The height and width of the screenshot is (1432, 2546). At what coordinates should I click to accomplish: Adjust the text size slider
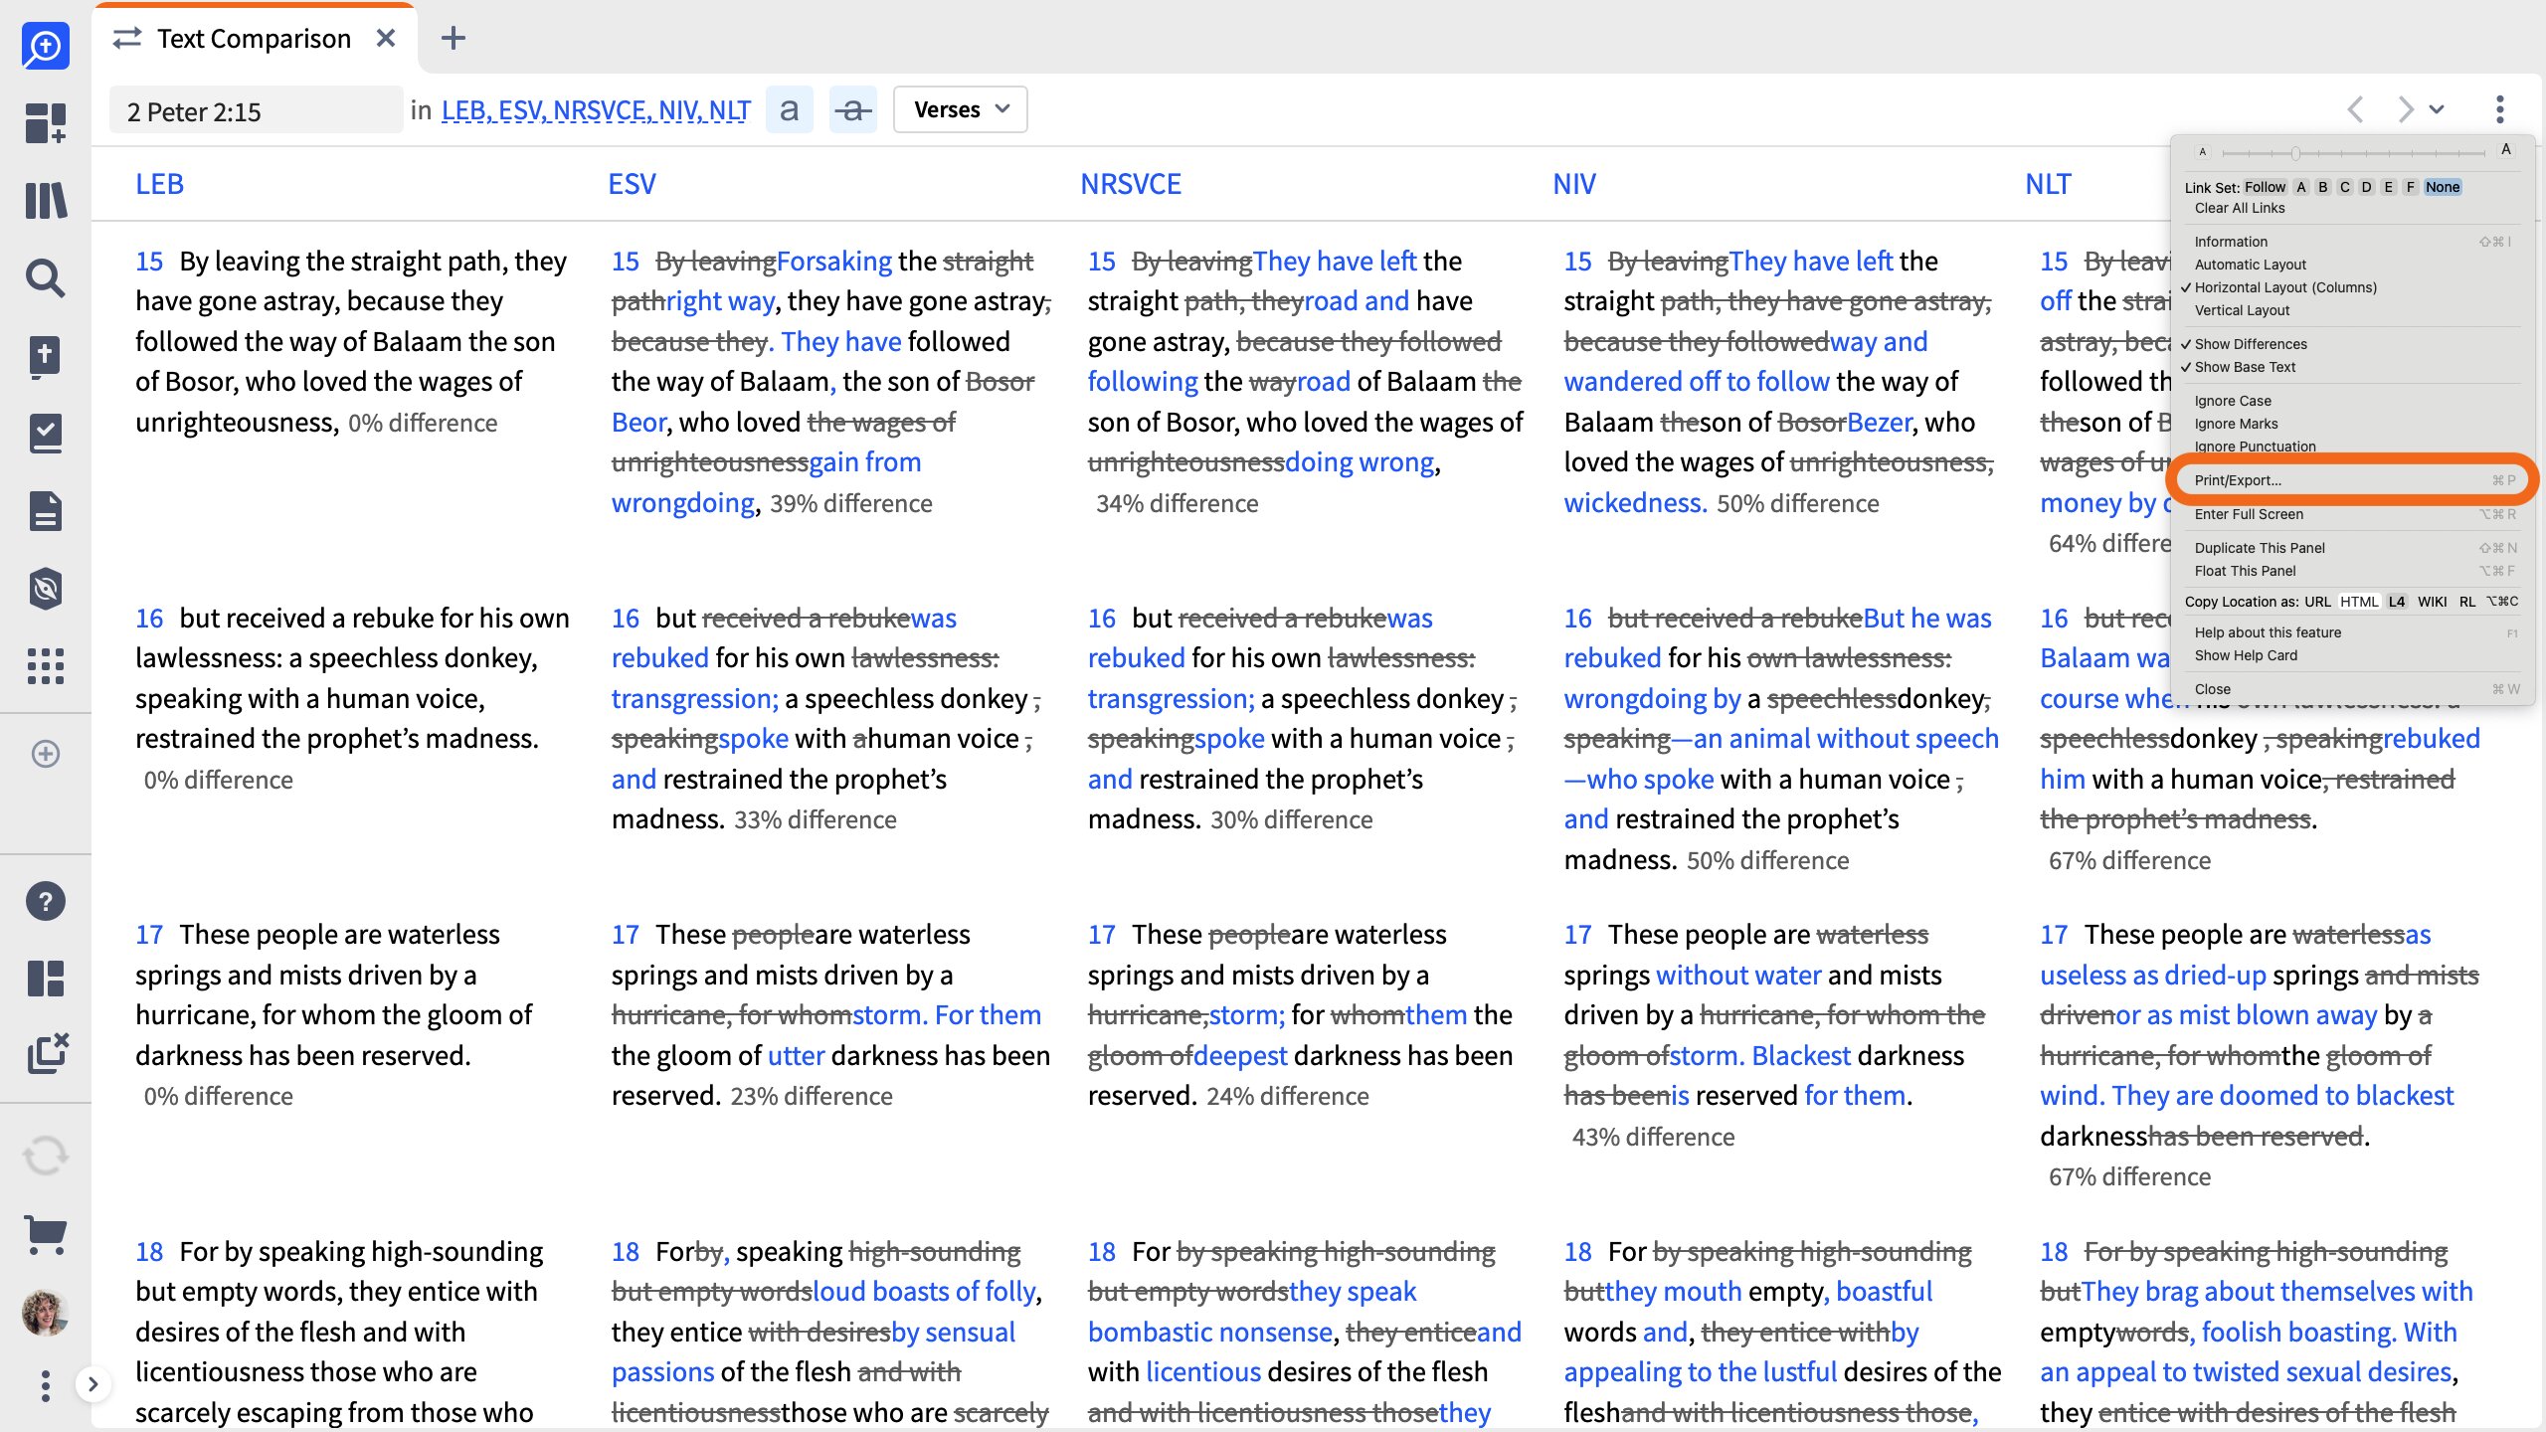tap(2354, 153)
